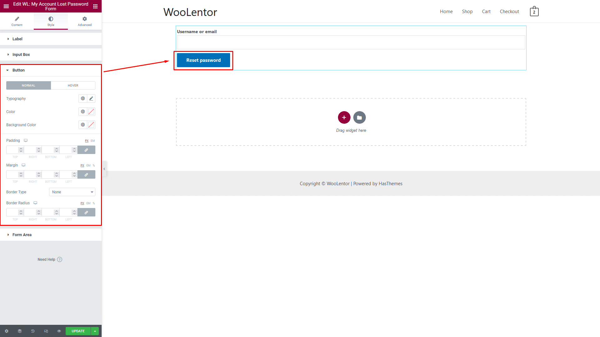Preview changes using the eye icon
The width and height of the screenshot is (600, 337).
coord(59,331)
